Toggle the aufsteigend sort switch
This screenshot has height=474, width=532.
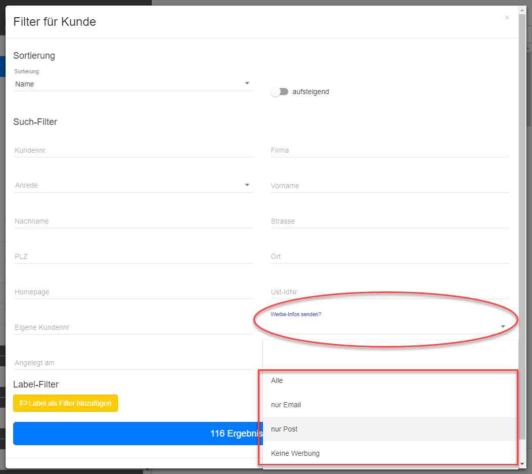(x=279, y=92)
